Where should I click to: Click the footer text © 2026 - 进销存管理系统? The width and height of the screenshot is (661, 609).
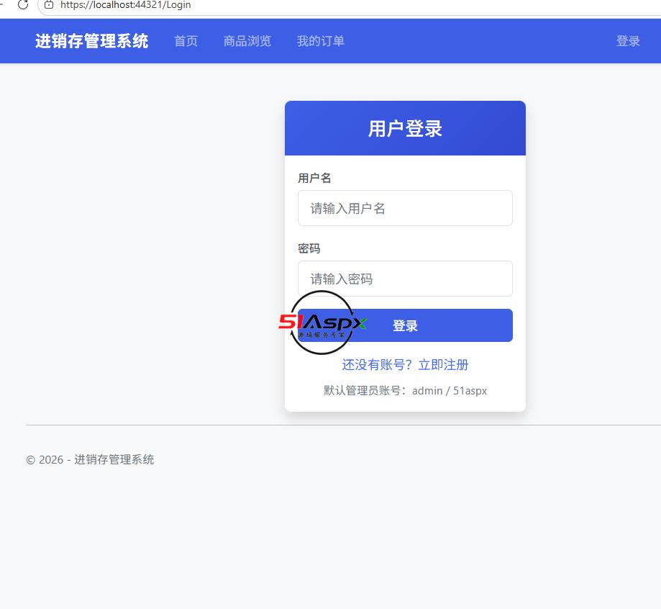pos(90,459)
